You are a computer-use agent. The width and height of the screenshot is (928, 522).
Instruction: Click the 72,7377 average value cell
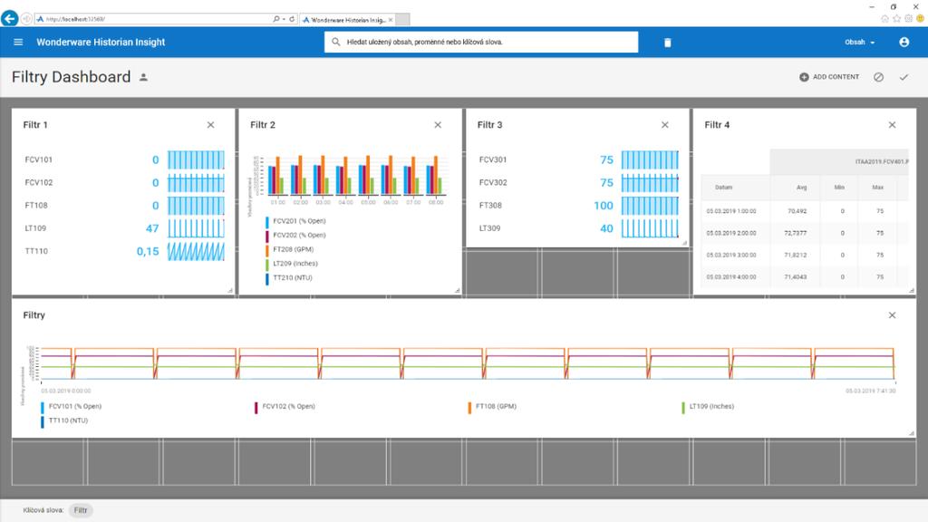click(x=796, y=233)
